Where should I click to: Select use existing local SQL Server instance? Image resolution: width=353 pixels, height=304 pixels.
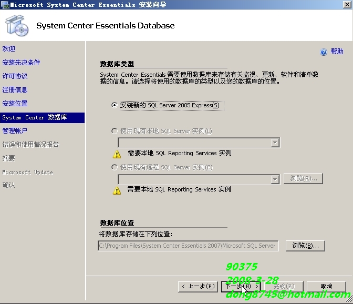115,131
